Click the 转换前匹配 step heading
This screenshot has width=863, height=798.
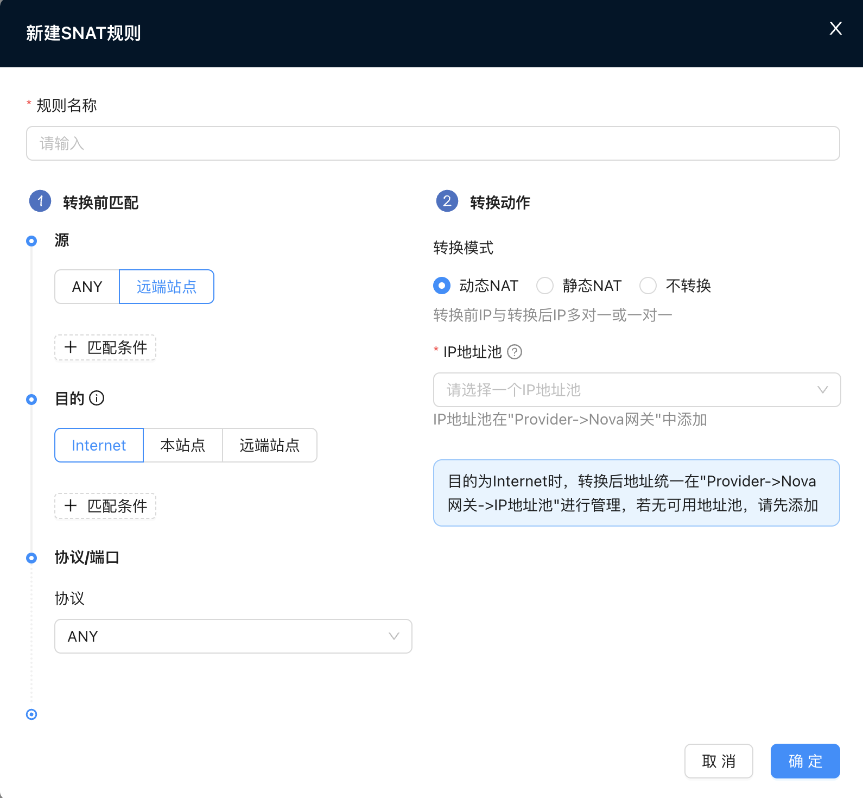pyautogui.click(x=101, y=202)
